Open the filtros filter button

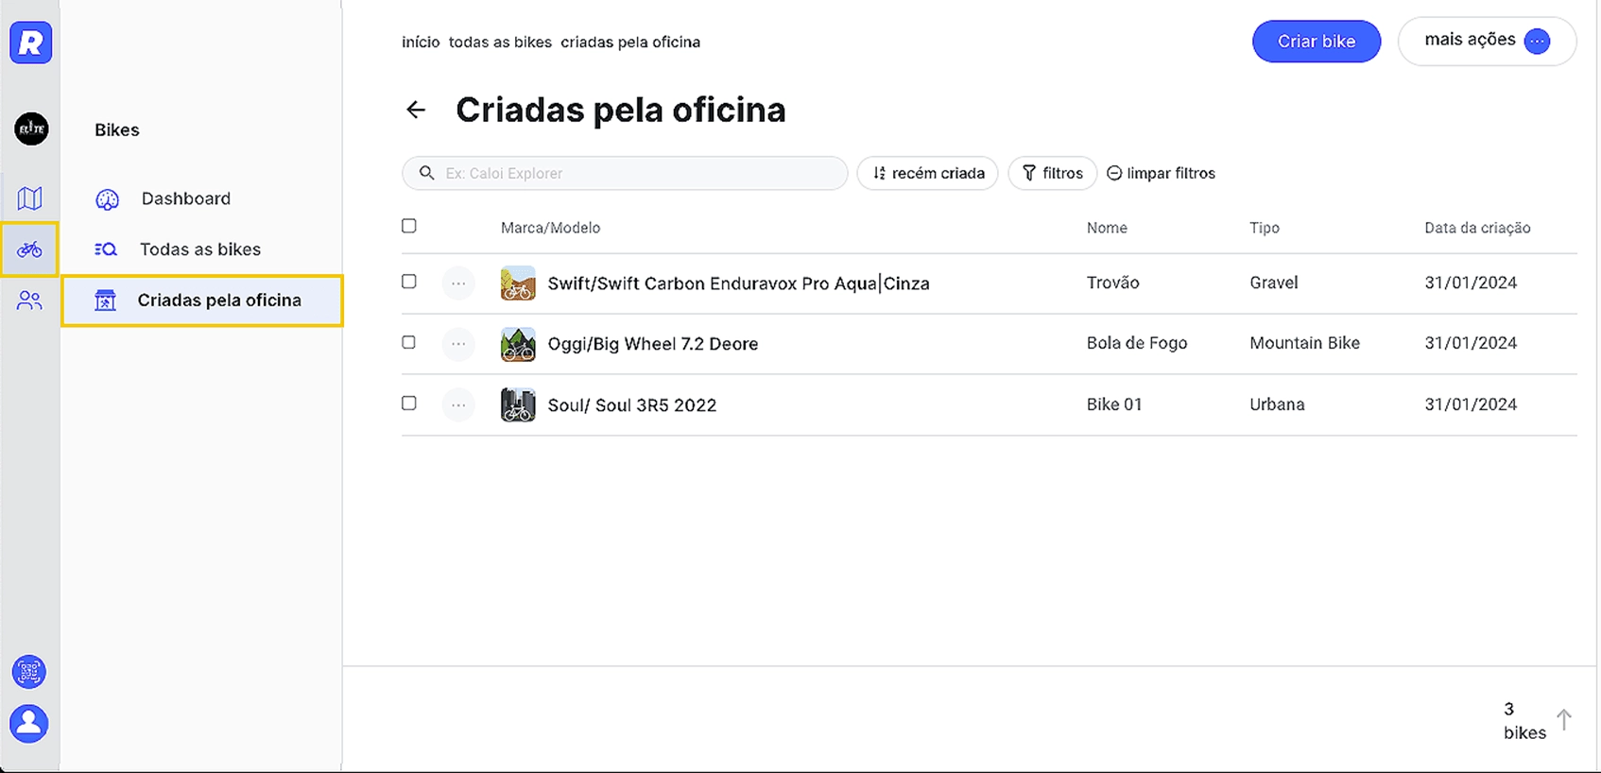pyautogui.click(x=1053, y=173)
